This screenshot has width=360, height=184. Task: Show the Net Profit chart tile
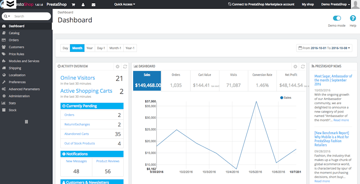point(291,81)
